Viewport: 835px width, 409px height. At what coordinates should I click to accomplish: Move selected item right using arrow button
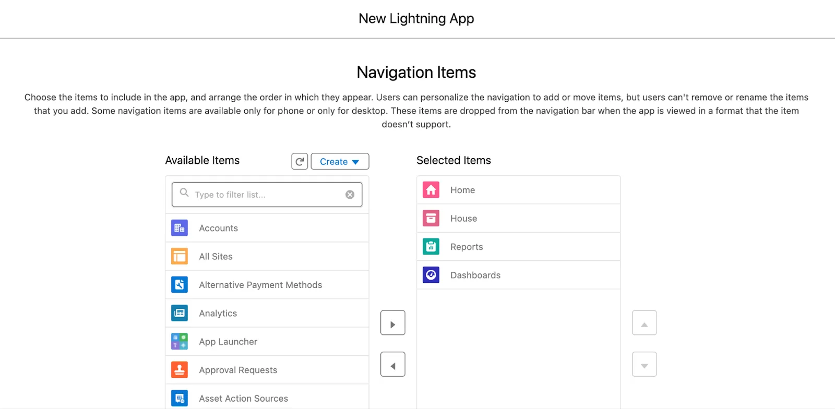click(392, 322)
